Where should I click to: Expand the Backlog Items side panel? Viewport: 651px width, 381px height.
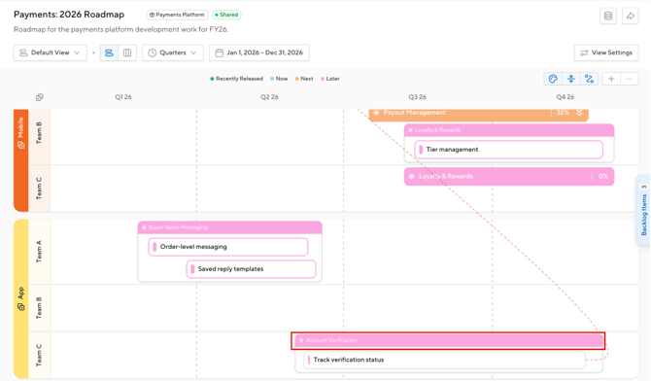[x=643, y=210]
